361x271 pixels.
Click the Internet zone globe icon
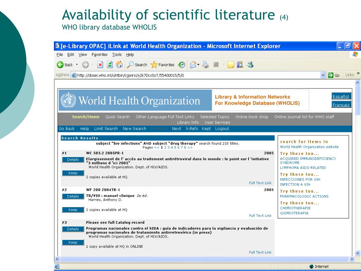point(312,266)
